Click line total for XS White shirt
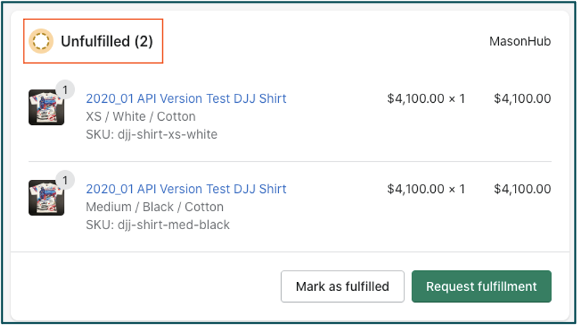This screenshot has height=325, width=578. tap(522, 99)
